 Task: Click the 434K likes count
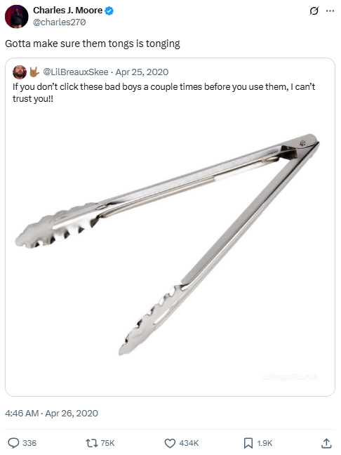coord(189,443)
